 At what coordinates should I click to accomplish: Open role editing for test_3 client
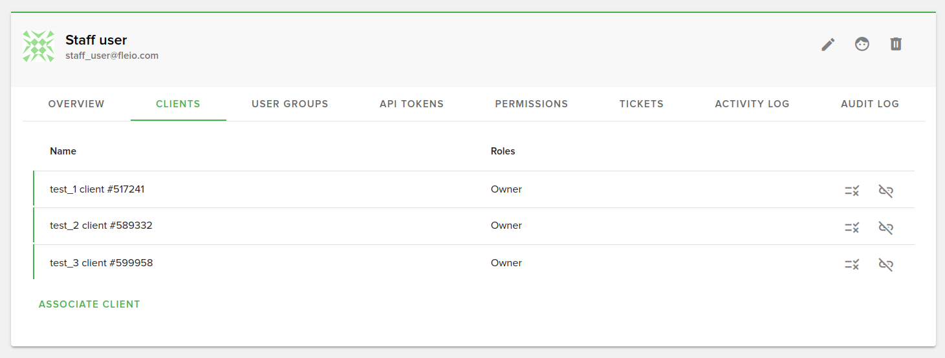[852, 264]
